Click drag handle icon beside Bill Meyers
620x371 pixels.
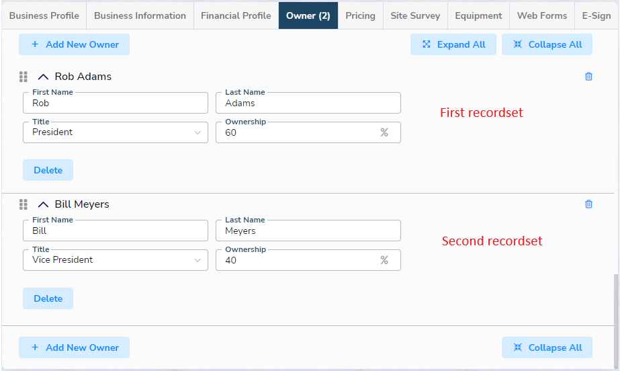pos(24,204)
